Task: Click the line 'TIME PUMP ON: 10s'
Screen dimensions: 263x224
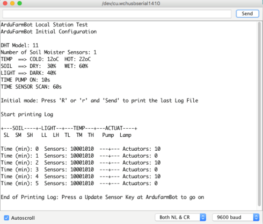Action: coord(25,80)
